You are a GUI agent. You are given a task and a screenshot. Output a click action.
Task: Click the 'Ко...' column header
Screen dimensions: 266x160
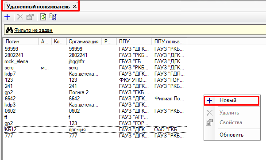click(x=59, y=42)
